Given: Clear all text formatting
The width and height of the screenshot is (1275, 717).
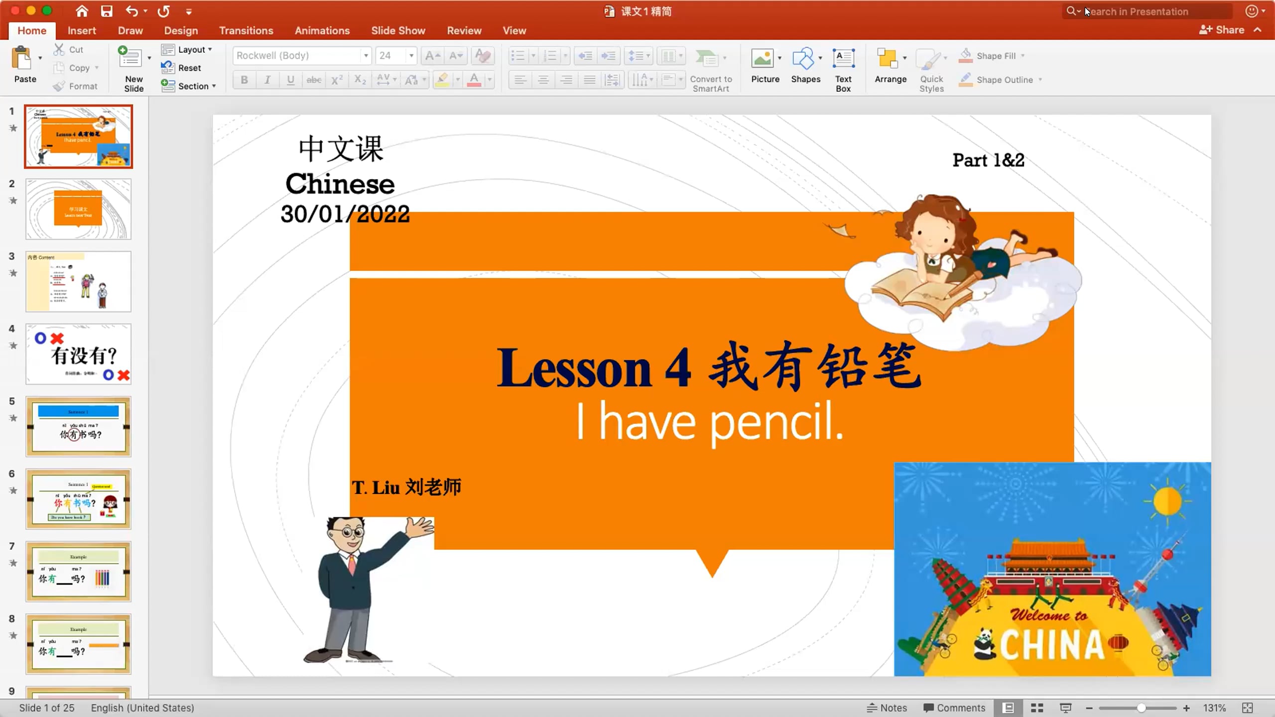Looking at the screenshot, I should tap(483, 56).
